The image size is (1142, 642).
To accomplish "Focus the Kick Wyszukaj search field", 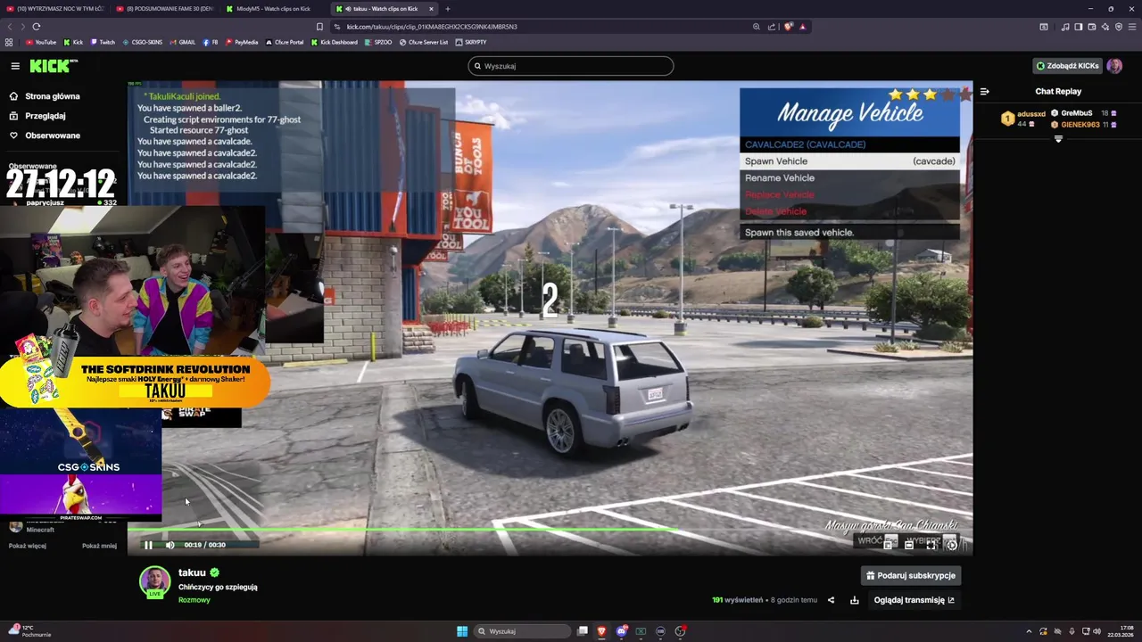I will 571,66.
